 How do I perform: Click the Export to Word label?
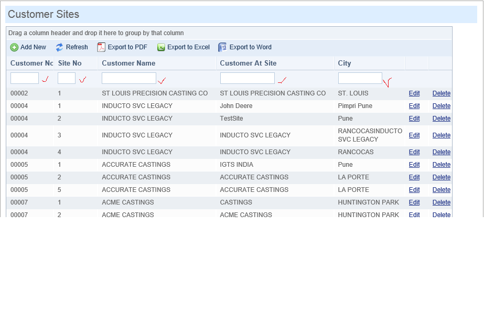[250, 47]
